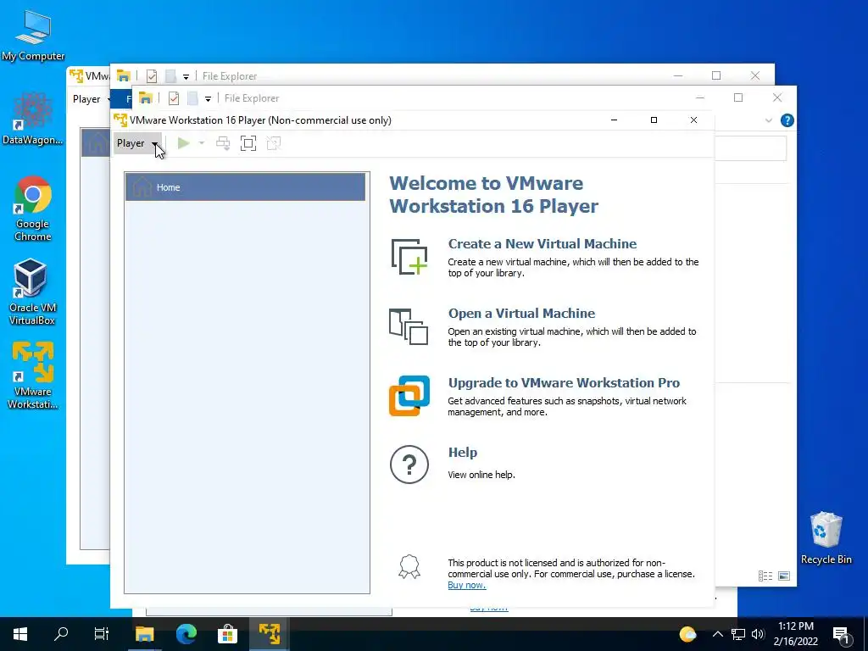868x651 pixels.
Task: Follow the Buy now link
Action: tap(467, 585)
